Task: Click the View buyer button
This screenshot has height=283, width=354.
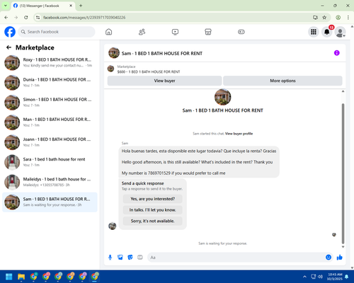Action: click(x=164, y=81)
